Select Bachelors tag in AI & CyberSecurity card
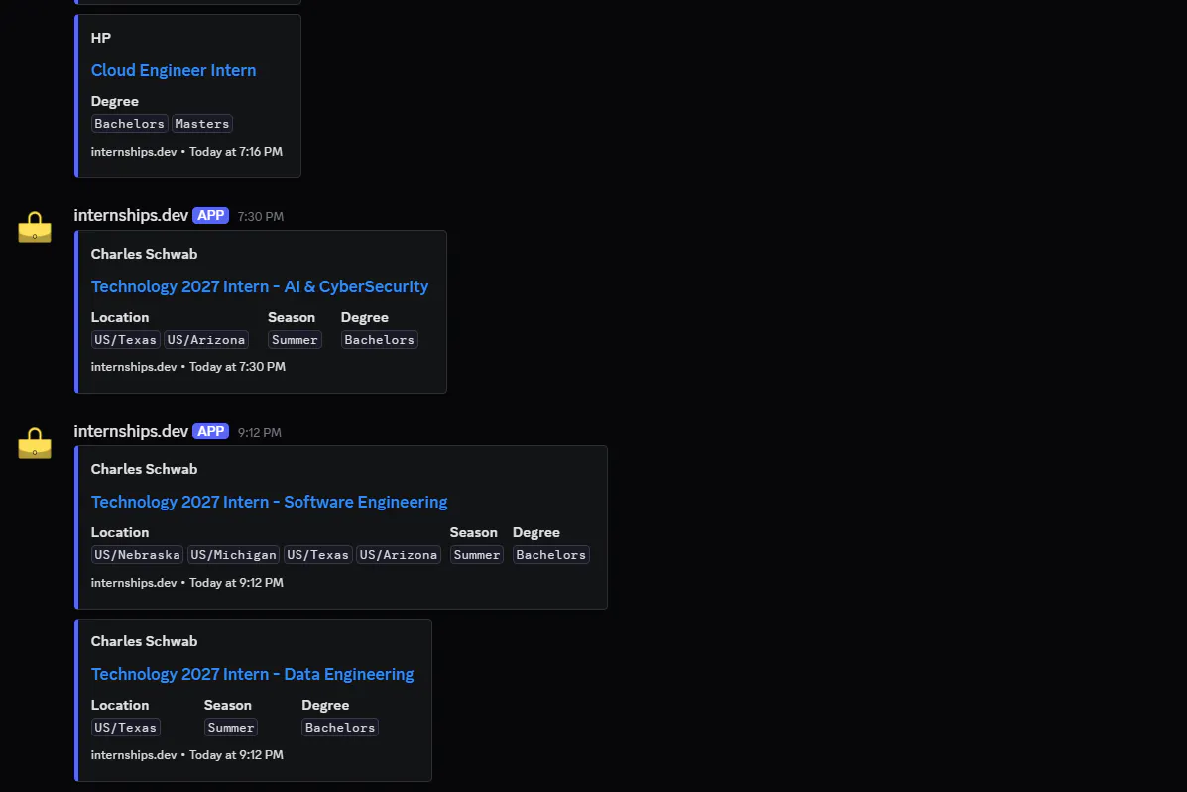This screenshot has height=792, width=1187. pyautogui.click(x=379, y=340)
